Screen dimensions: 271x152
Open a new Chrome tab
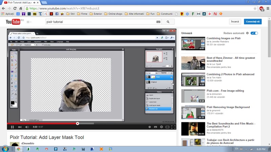pos(44,3)
